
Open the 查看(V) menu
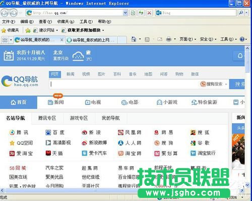[x=45, y=22]
